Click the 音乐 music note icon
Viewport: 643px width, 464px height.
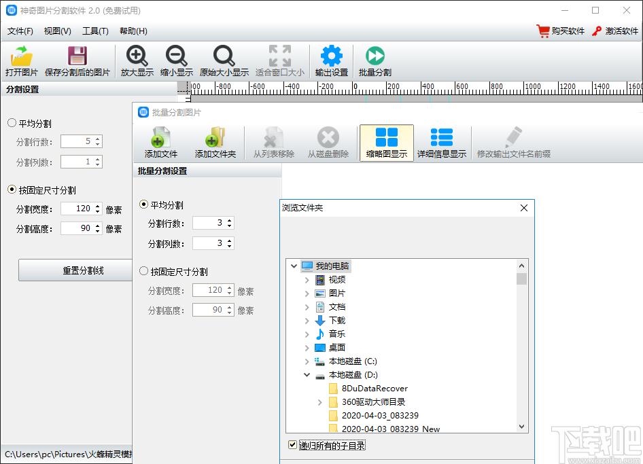coord(320,334)
